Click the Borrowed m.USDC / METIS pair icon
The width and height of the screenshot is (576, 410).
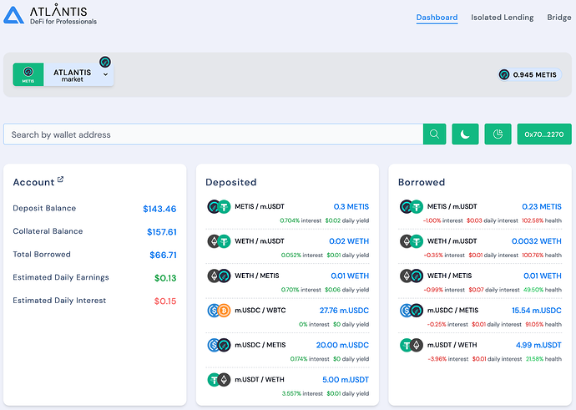pyautogui.click(x=412, y=311)
